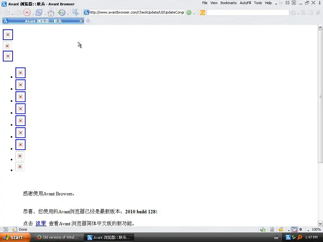Click the vertical scrollbar thumb
323x242 pixels.
point(320,96)
